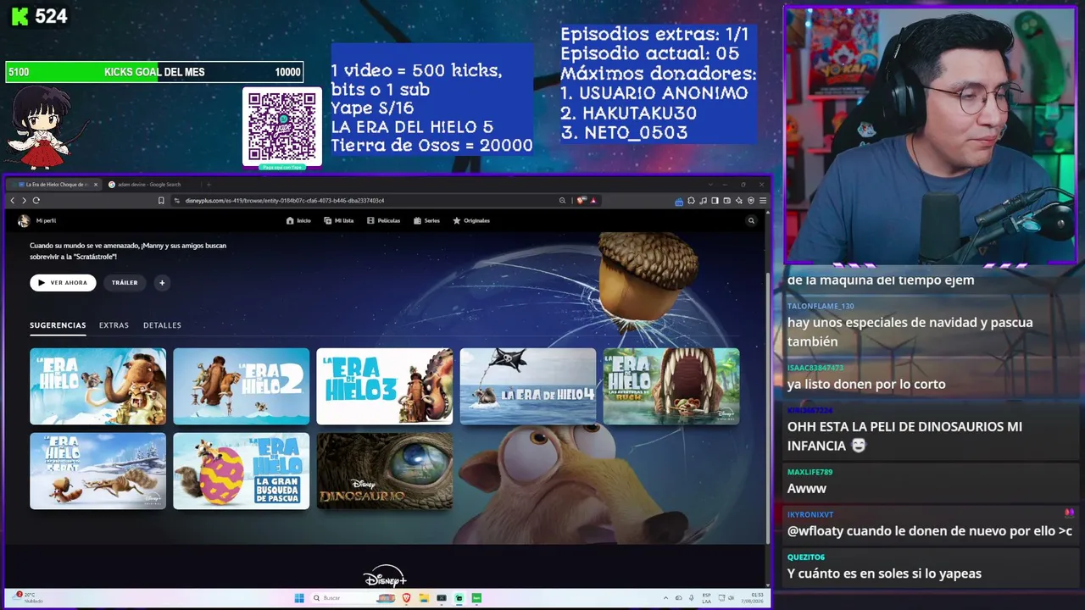Click the movie synopsis mentioning "Scratástrofe"
Viewport: 1085px width, 610px height.
[128, 251]
